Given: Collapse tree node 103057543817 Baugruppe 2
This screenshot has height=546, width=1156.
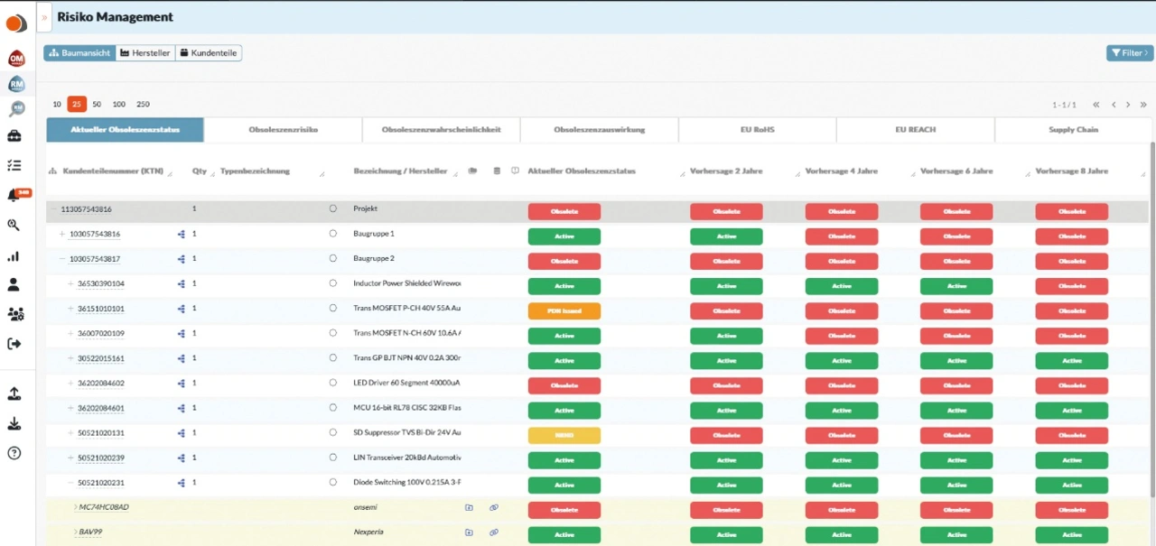Looking at the screenshot, I should point(62,259).
